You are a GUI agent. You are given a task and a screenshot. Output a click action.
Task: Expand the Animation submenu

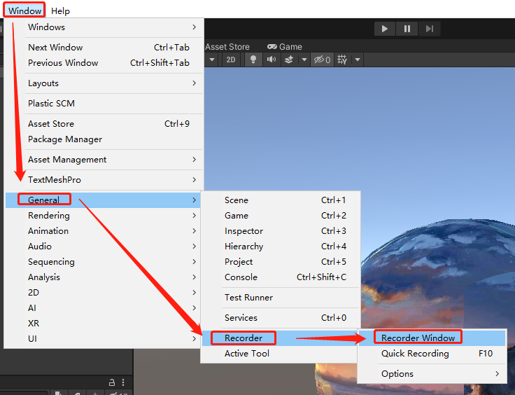coord(104,231)
